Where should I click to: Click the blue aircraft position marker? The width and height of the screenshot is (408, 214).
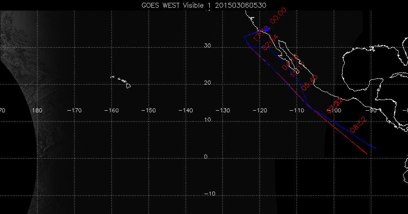tap(267, 29)
